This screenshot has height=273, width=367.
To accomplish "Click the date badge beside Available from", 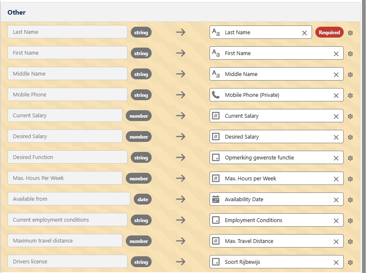I will 143,199.
